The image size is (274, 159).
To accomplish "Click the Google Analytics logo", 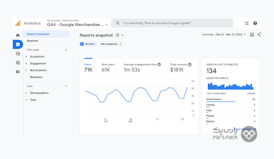I will click(18, 23).
